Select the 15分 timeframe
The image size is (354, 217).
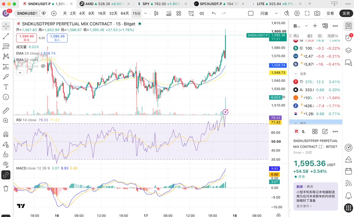pyautogui.click(x=136, y=14)
